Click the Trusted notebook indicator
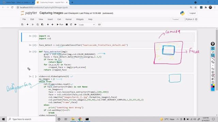Viewport: 218px width, 122px height. tap(175, 19)
